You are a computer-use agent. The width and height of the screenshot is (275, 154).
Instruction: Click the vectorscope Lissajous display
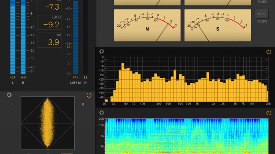pyautogui.click(x=48, y=123)
